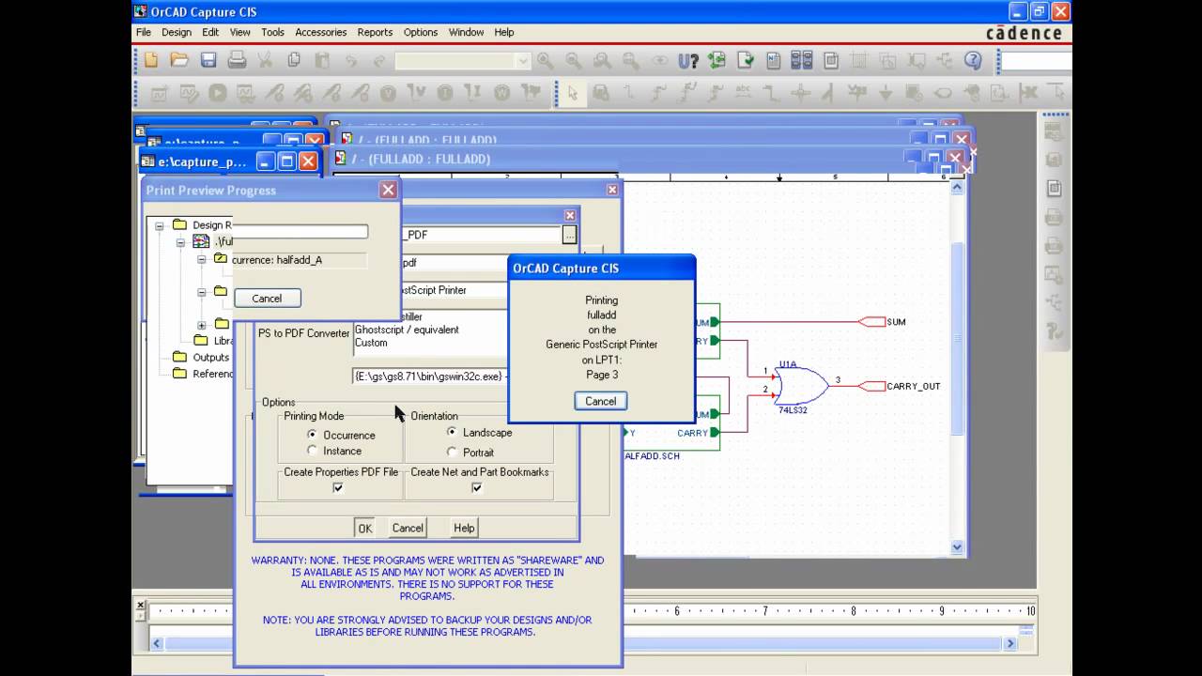Cancel the Print Preview Progress dialog
The width and height of the screenshot is (1202, 676).
pyautogui.click(x=267, y=298)
